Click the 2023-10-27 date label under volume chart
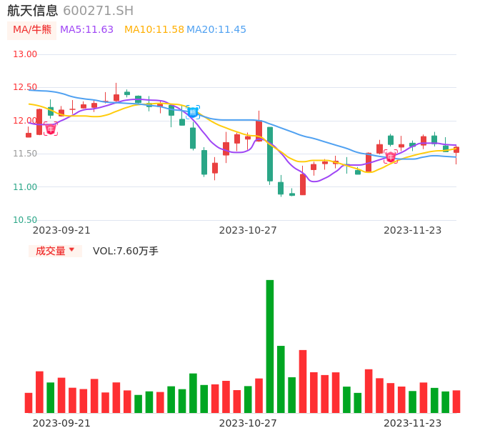The height and width of the screenshot is (433, 490). point(247,423)
